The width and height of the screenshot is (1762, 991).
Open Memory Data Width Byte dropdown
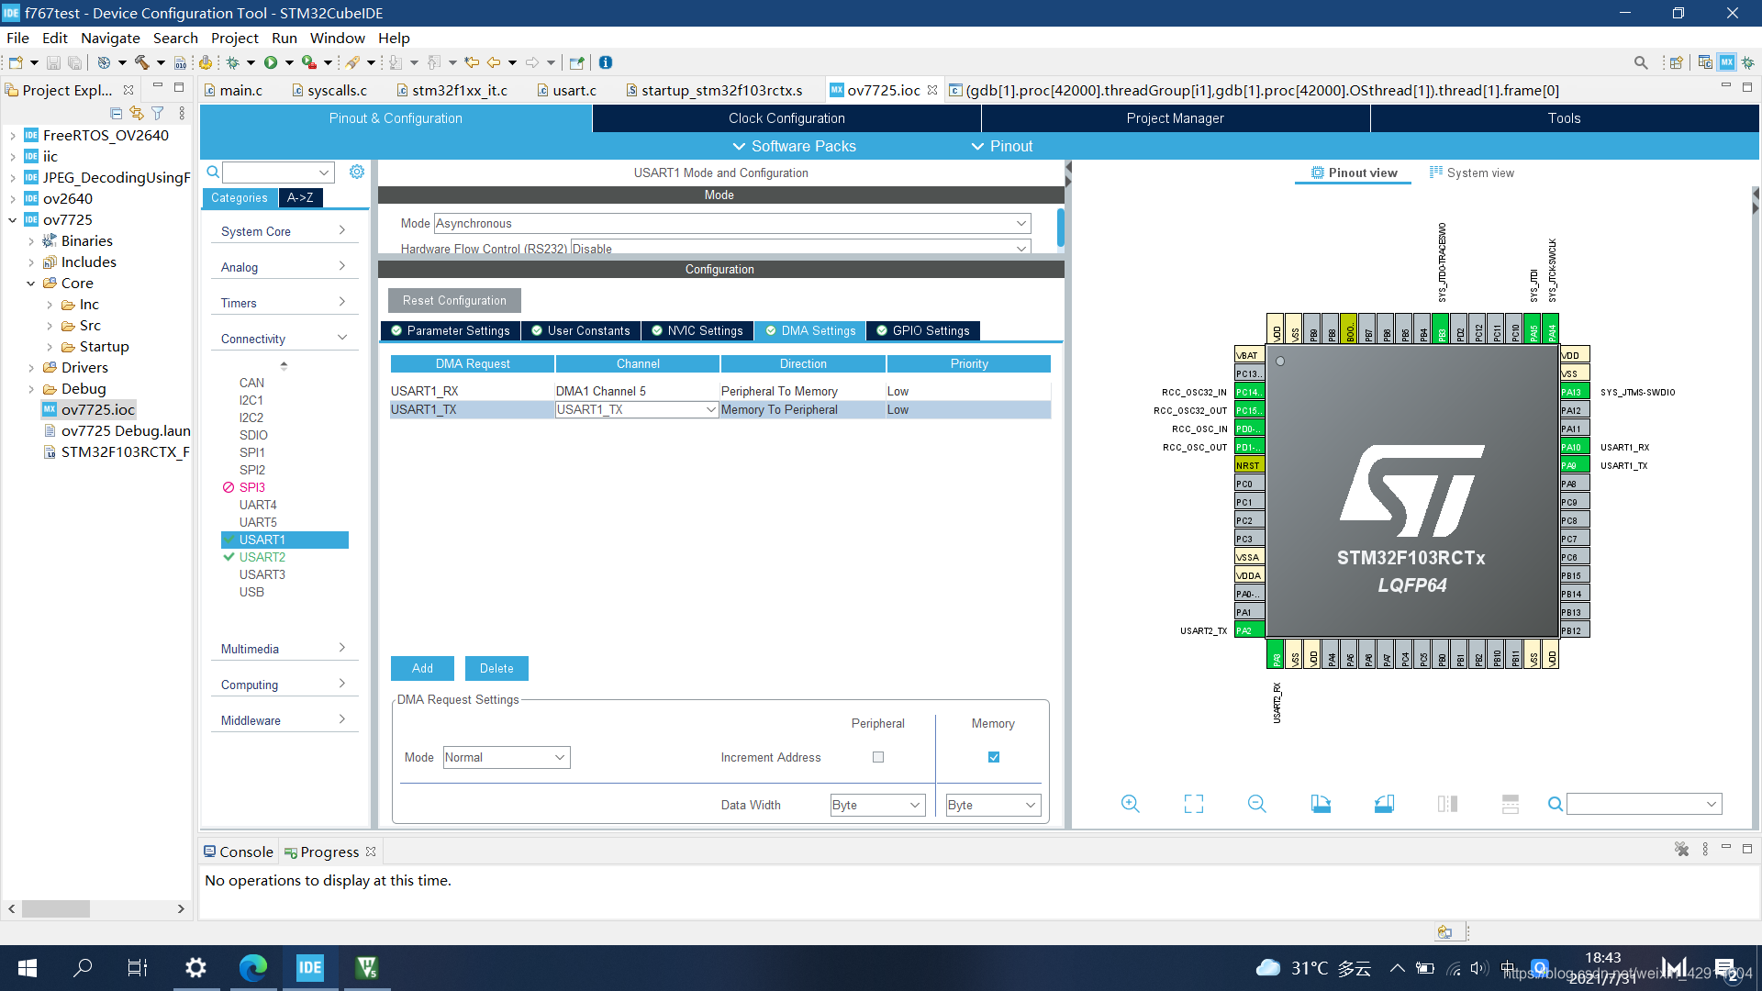tap(993, 805)
